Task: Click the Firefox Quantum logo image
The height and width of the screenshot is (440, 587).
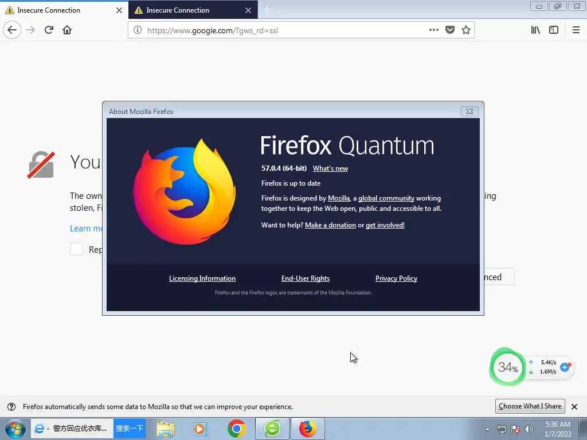Action: point(184,191)
